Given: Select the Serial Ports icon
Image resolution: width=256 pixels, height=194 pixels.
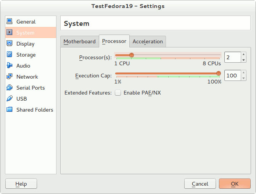Looking at the screenshot, I should click(x=10, y=88).
